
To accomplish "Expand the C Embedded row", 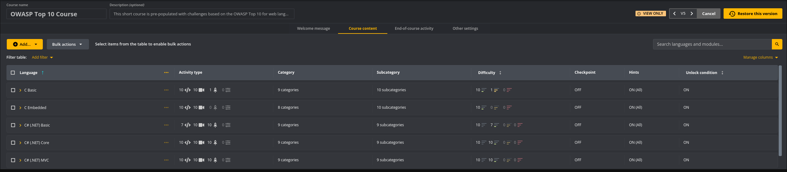I will point(20,108).
